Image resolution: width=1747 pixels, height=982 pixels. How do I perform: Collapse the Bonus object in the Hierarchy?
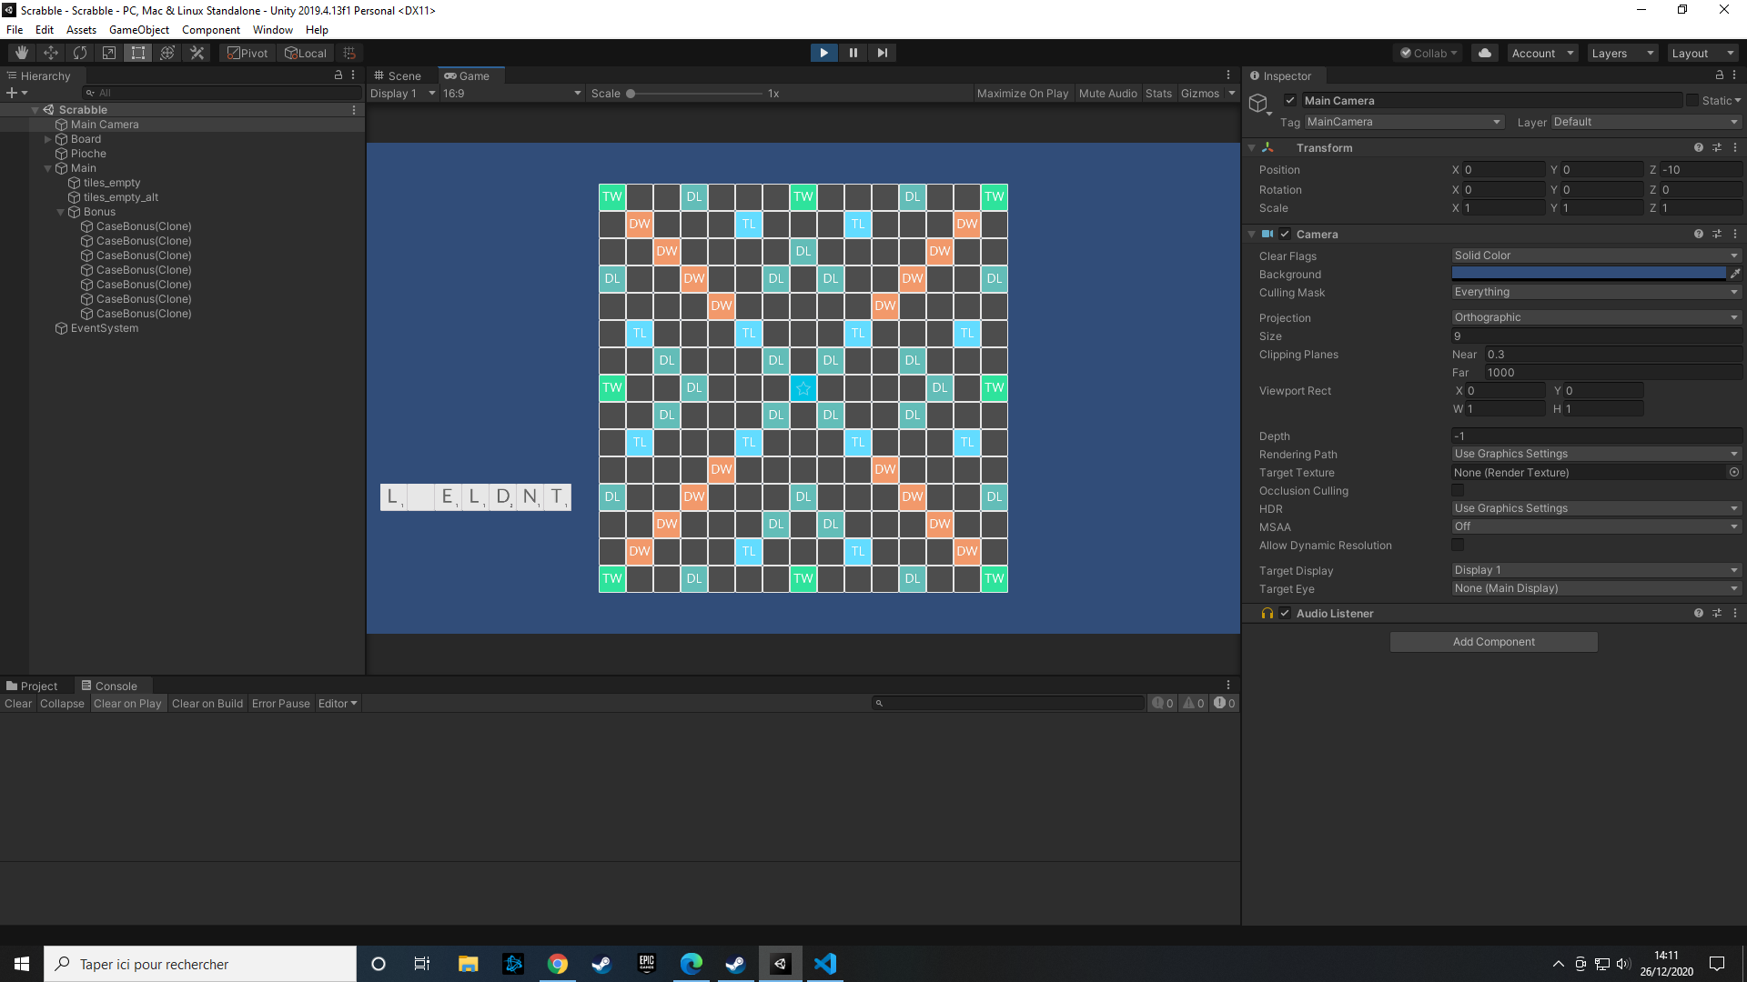(x=60, y=211)
